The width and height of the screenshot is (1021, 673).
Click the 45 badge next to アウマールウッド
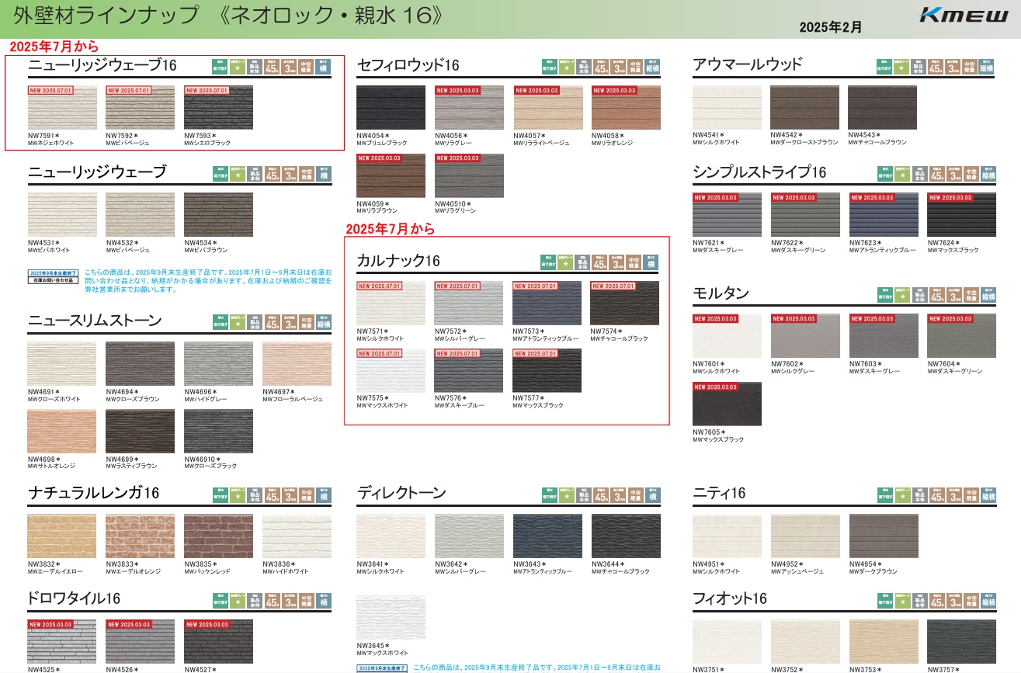pos(936,67)
